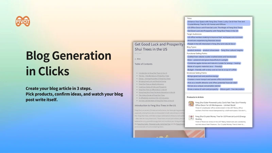Pick the 'US office workers' audience tag

(215, 37)
